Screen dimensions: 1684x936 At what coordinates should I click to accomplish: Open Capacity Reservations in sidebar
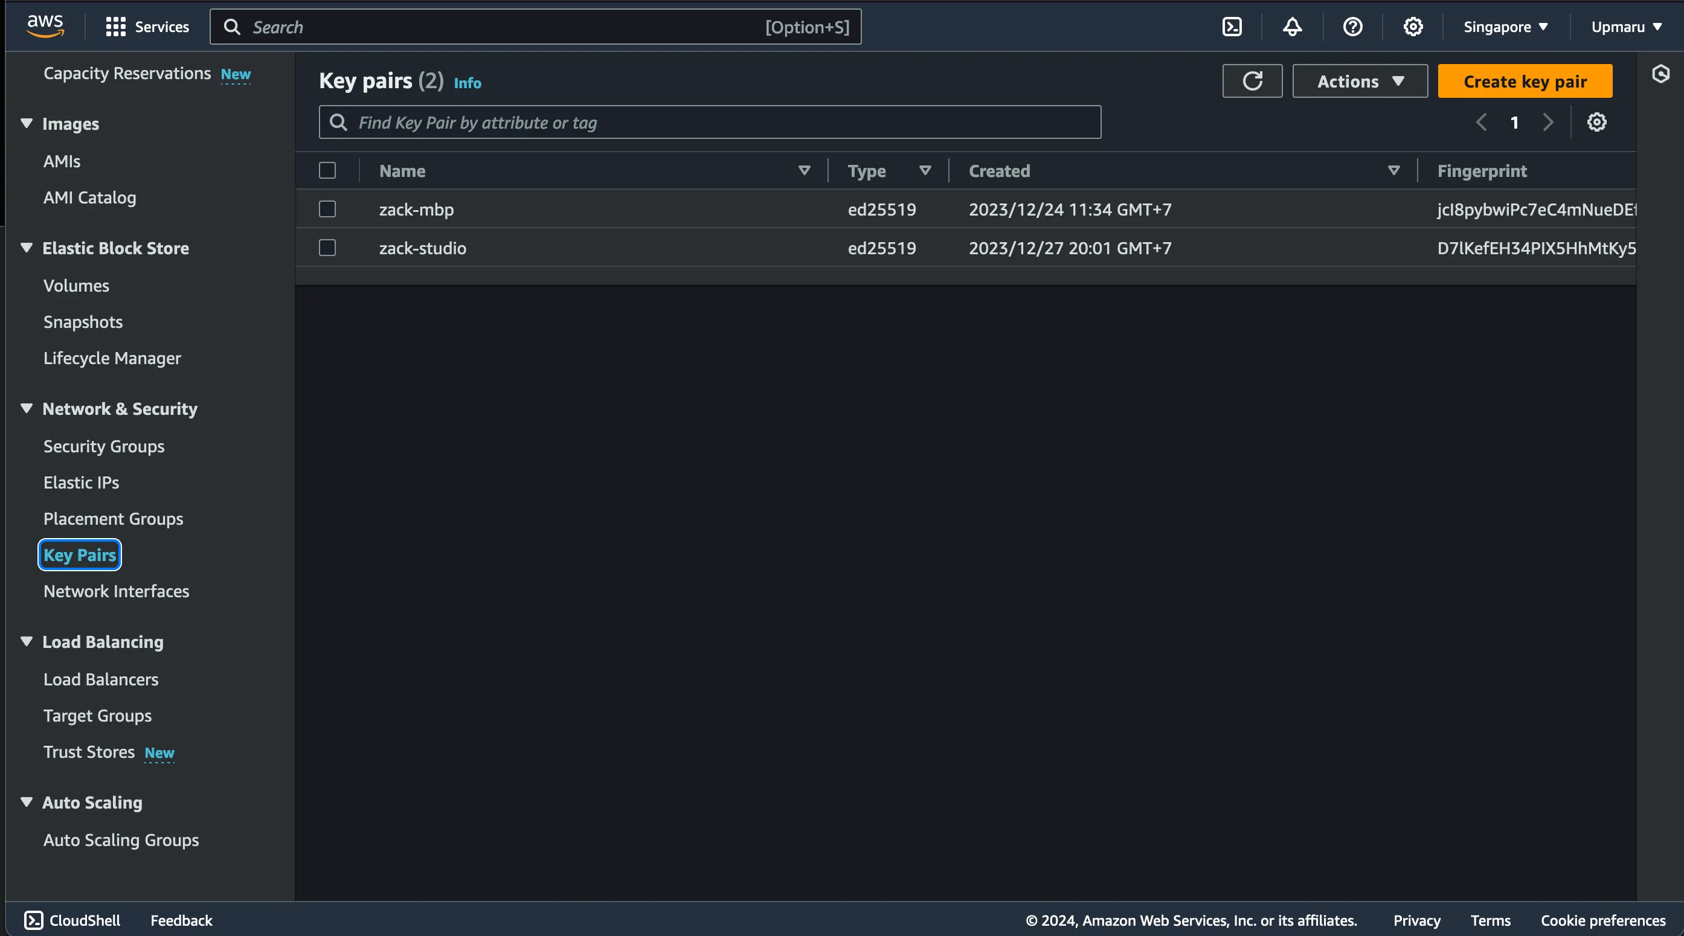[127, 73]
